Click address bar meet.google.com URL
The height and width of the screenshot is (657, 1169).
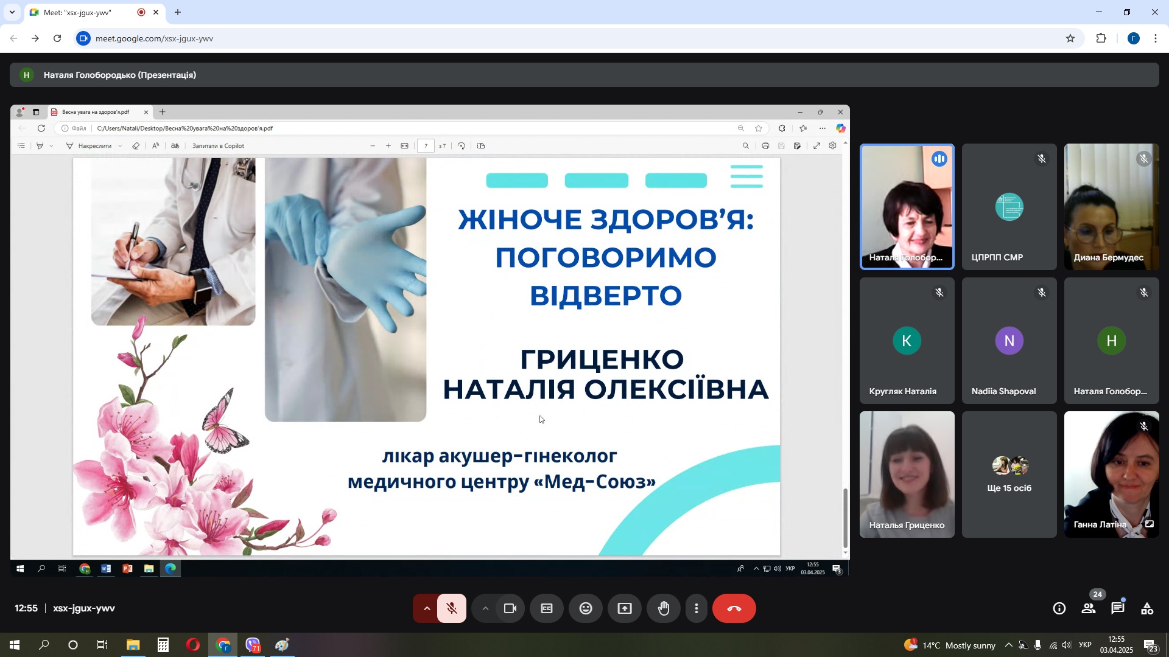pyautogui.click(x=154, y=38)
